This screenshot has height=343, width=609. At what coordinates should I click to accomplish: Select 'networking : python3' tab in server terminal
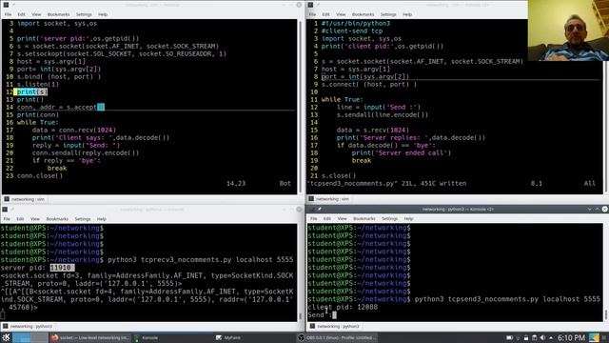tap(28, 326)
